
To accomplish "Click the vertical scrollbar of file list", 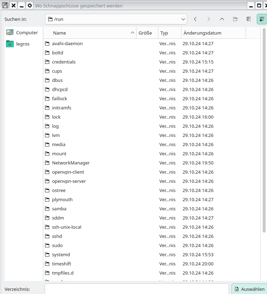I will [x=264, y=131].
